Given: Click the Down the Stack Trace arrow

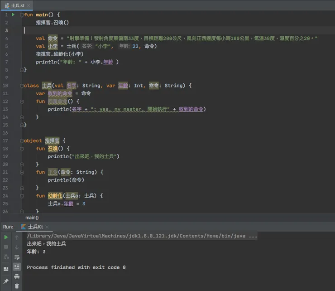Looking at the screenshot, I should (x=17, y=247).
